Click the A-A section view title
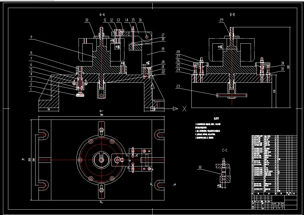 point(102,15)
